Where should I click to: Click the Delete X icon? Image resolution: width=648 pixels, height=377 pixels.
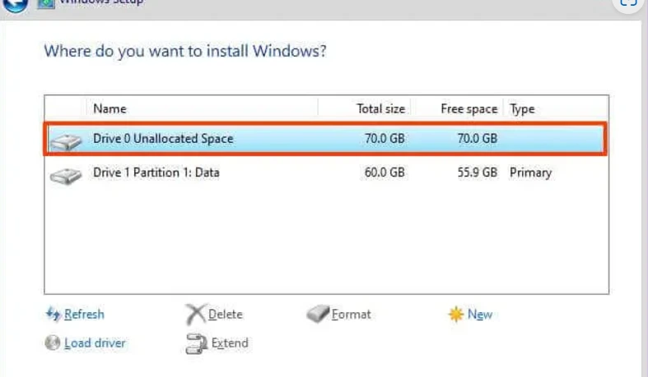click(x=195, y=315)
